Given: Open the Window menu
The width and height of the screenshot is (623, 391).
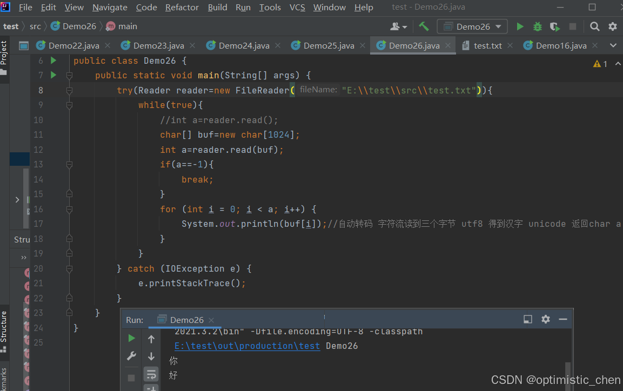Looking at the screenshot, I should click(330, 7).
